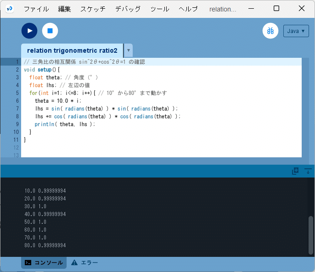Maximize the Processing window
Viewport: 315px width, 272px height.
tap(276, 8)
